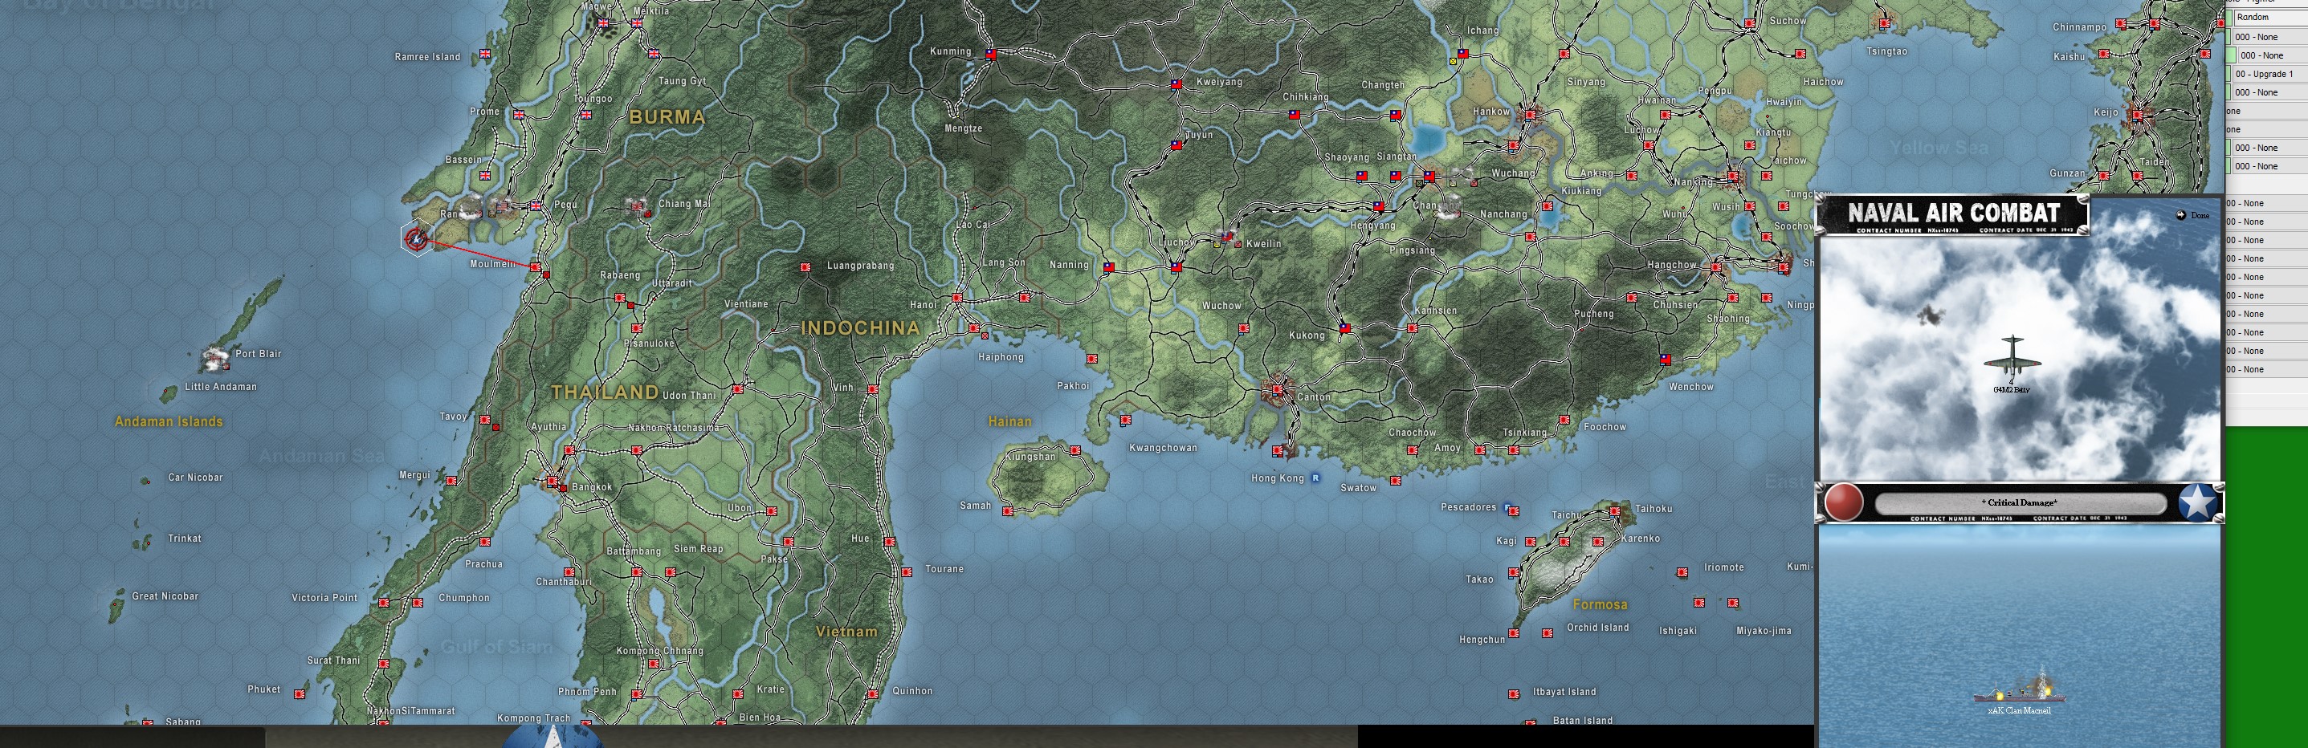Select the Taung Gyi base flag
This screenshot has height=748, width=2308.
pos(653,54)
